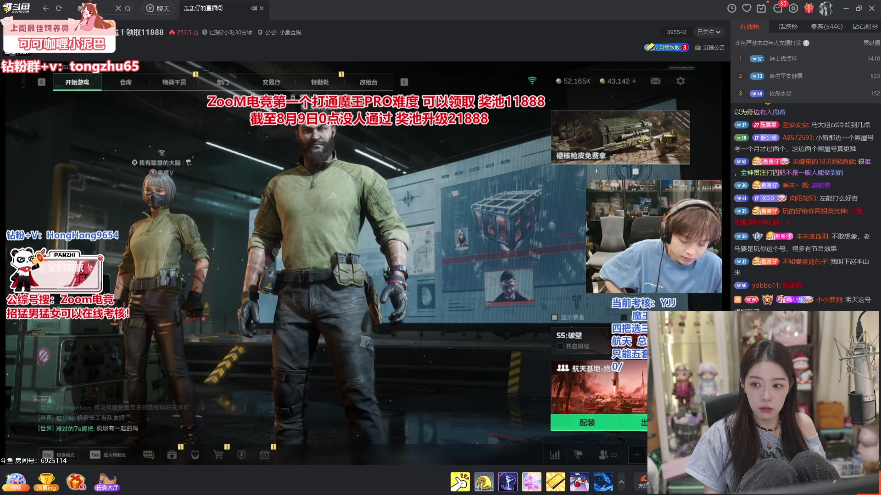Open messages icon with 35 badge
This screenshot has width=881, height=495.
(x=779, y=8)
